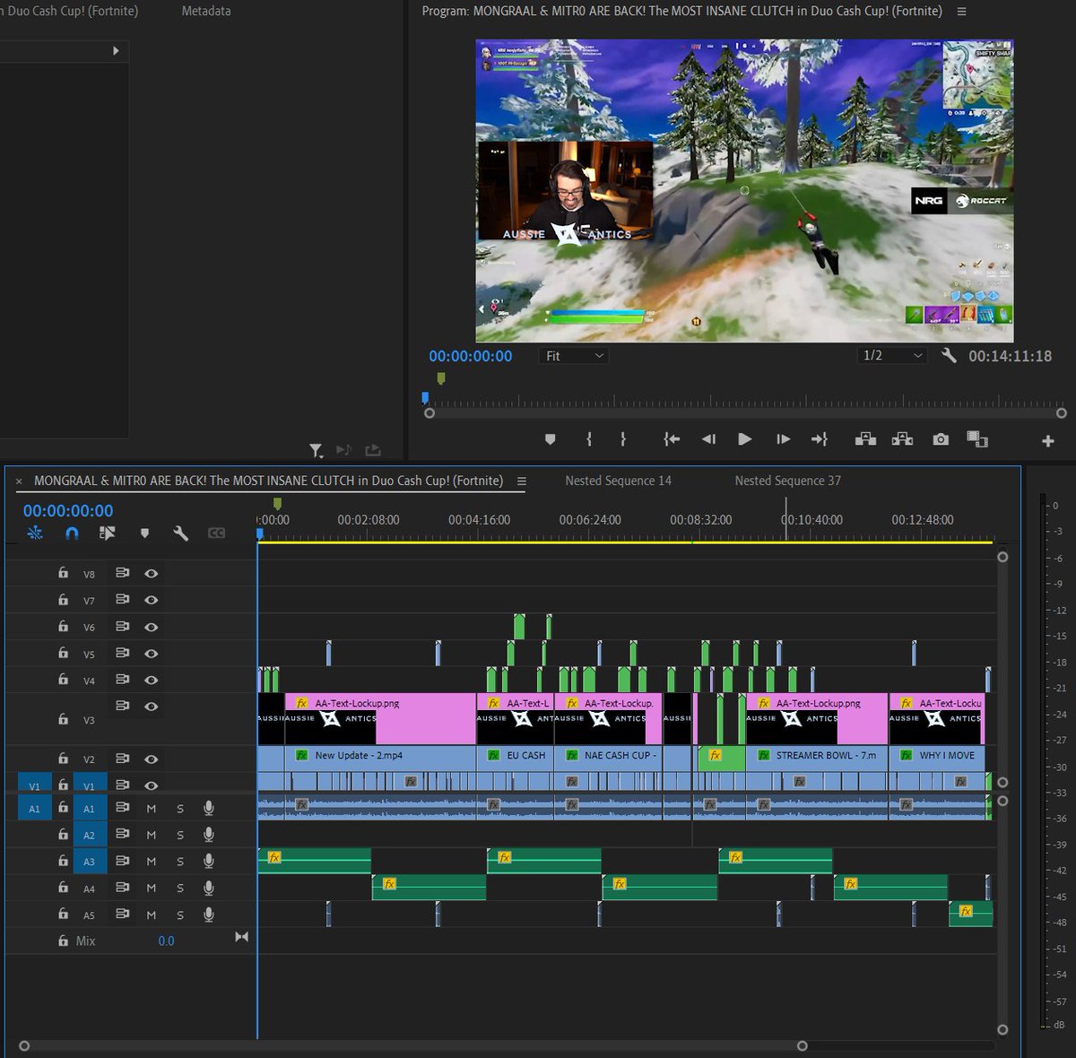This screenshot has height=1058, width=1076.
Task: Select the STREAMER BOWL clip on V2
Action: click(816, 756)
